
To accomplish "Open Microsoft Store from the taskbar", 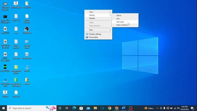I will (x=81, y=108).
